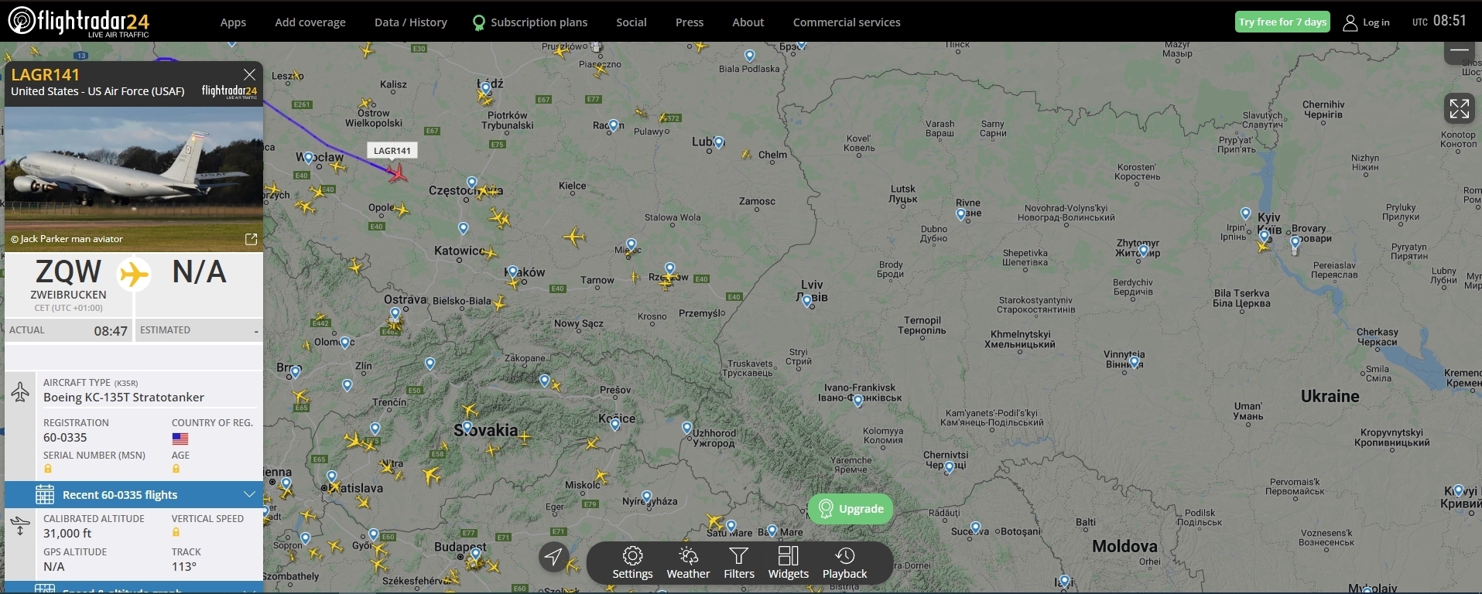
Task: Open the Press menu item
Action: (690, 22)
